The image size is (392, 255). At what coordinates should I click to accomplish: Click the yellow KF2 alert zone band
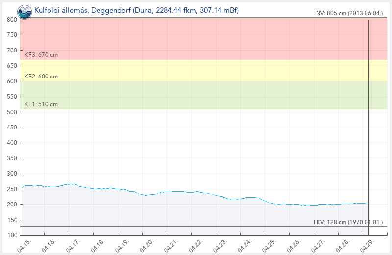(x=196, y=71)
